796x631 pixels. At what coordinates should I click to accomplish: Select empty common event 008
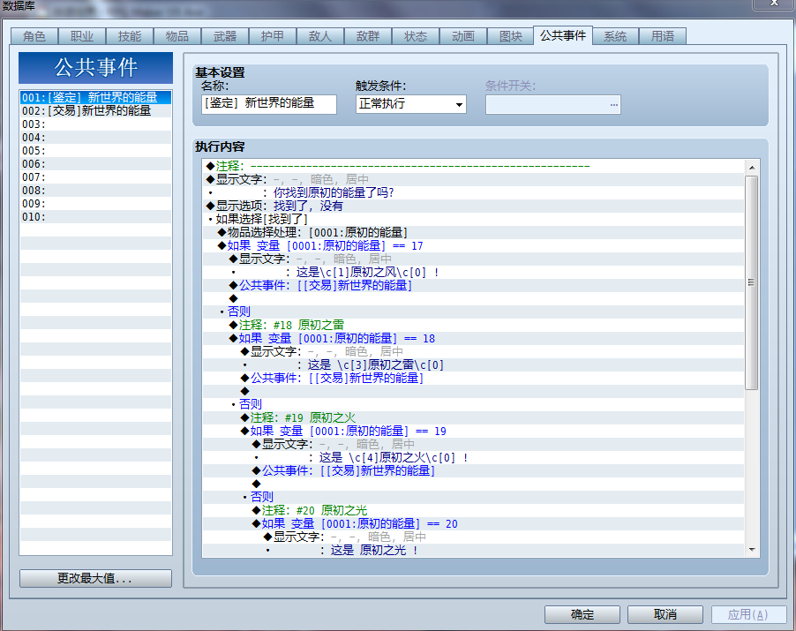pos(95,190)
